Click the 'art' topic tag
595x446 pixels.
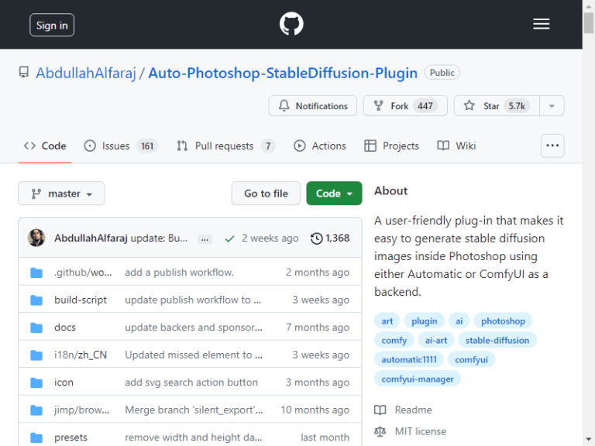pyautogui.click(x=387, y=321)
